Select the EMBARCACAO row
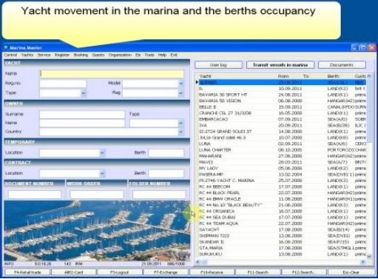The width and height of the screenshot is (378, 279). (x=283, y=119)
